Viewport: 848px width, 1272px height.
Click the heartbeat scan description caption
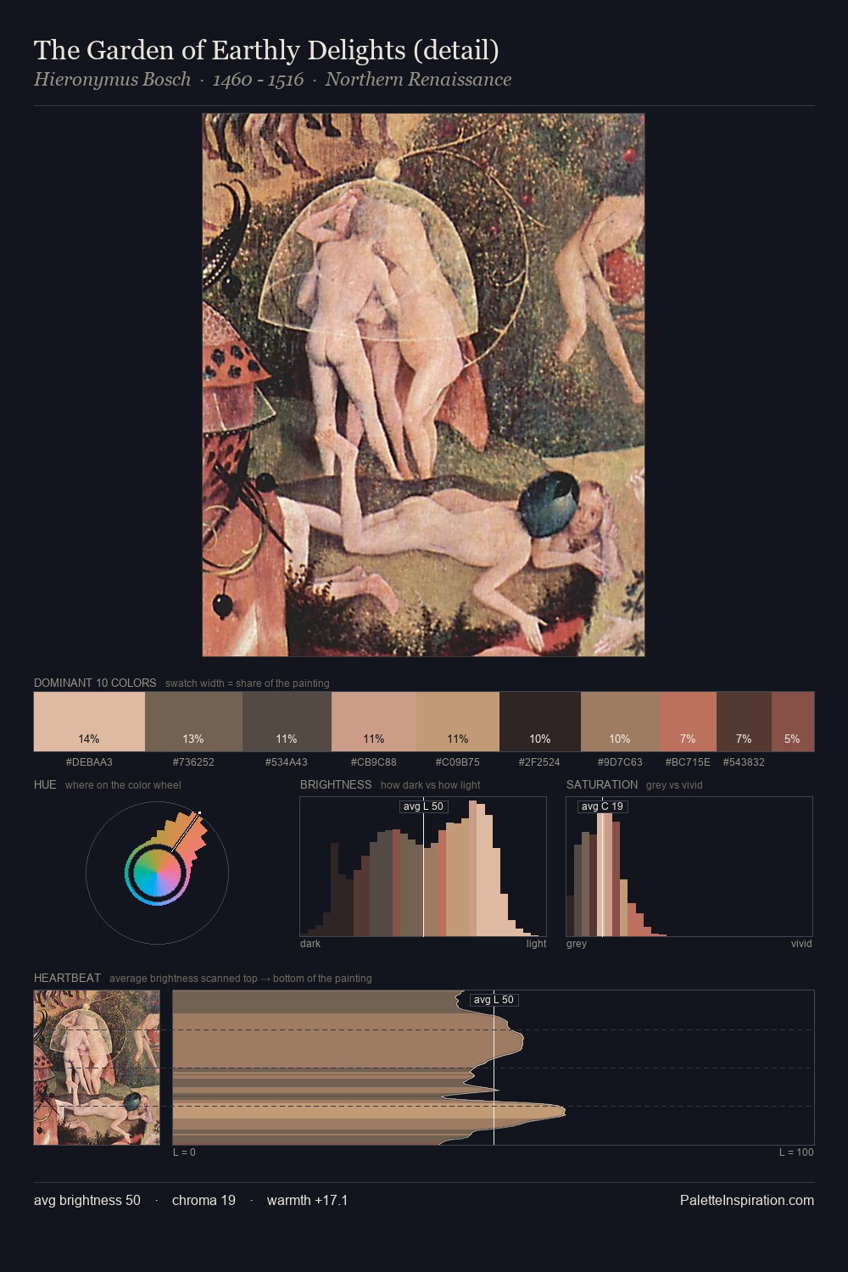tap(240, 978)
